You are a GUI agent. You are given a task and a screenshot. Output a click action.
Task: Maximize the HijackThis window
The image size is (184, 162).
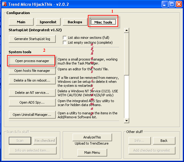[172, 4]
